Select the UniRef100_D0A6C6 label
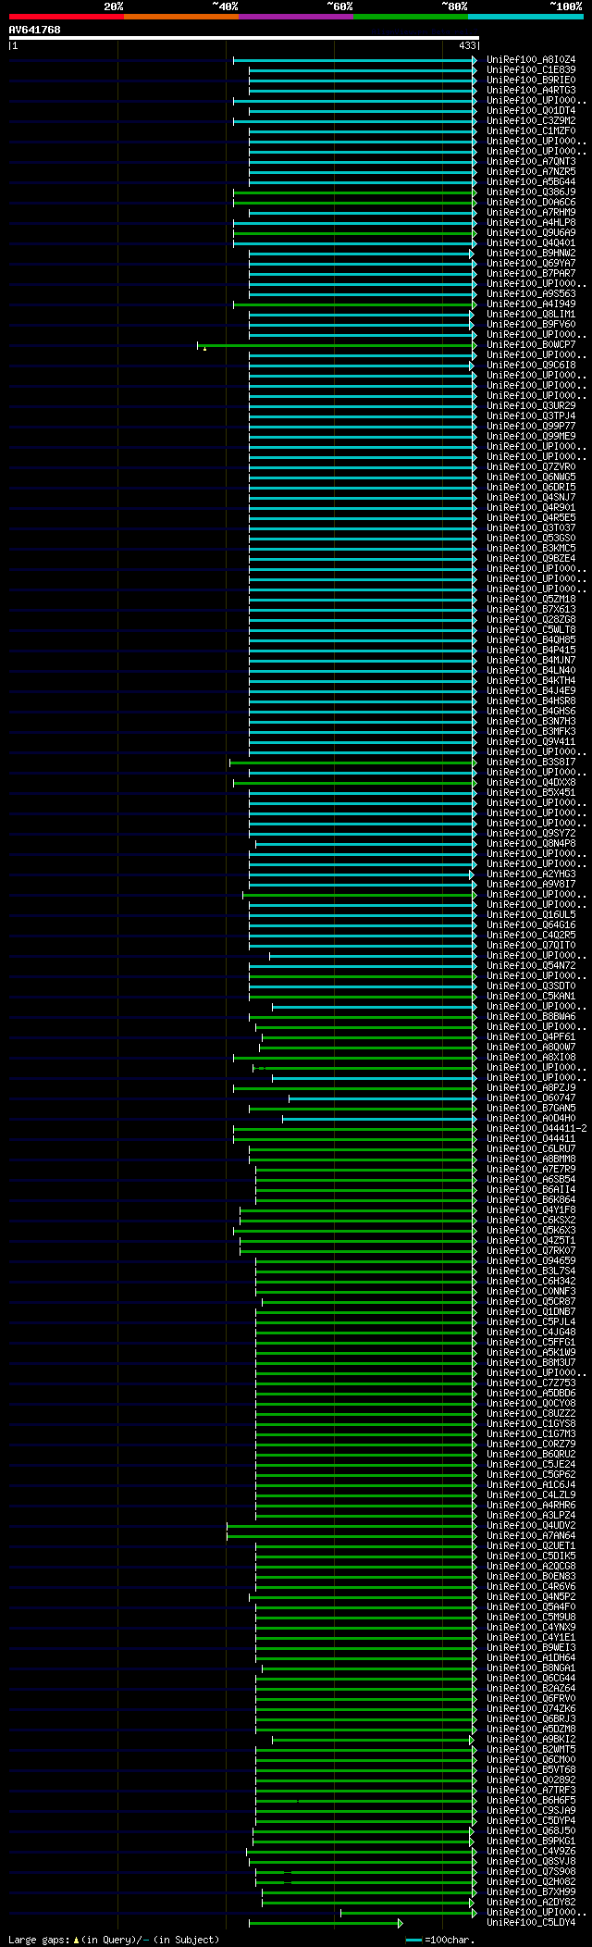The image size is (592, 1947). pos(531,203)
